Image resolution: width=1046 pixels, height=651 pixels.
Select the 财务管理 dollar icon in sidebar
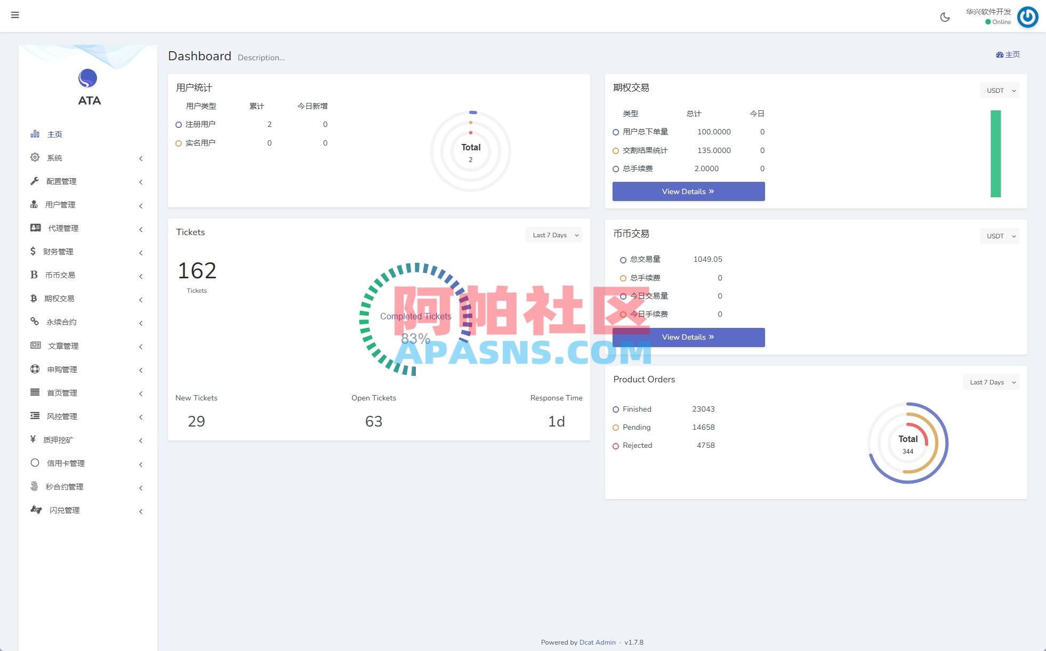(33, 251)
